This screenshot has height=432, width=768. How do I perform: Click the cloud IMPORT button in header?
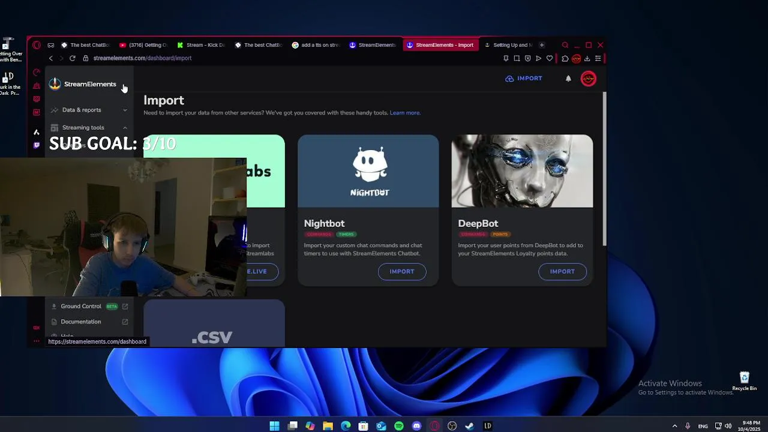(524, 79)
